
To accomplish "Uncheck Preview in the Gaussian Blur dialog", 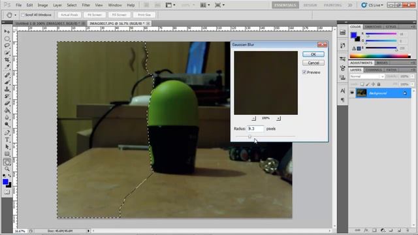I will [304, 72].
